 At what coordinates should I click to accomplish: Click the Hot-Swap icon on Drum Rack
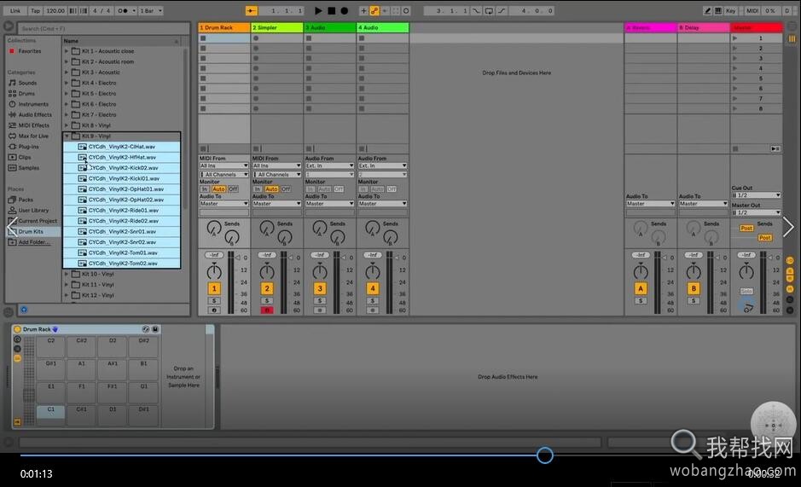point(146,329)
